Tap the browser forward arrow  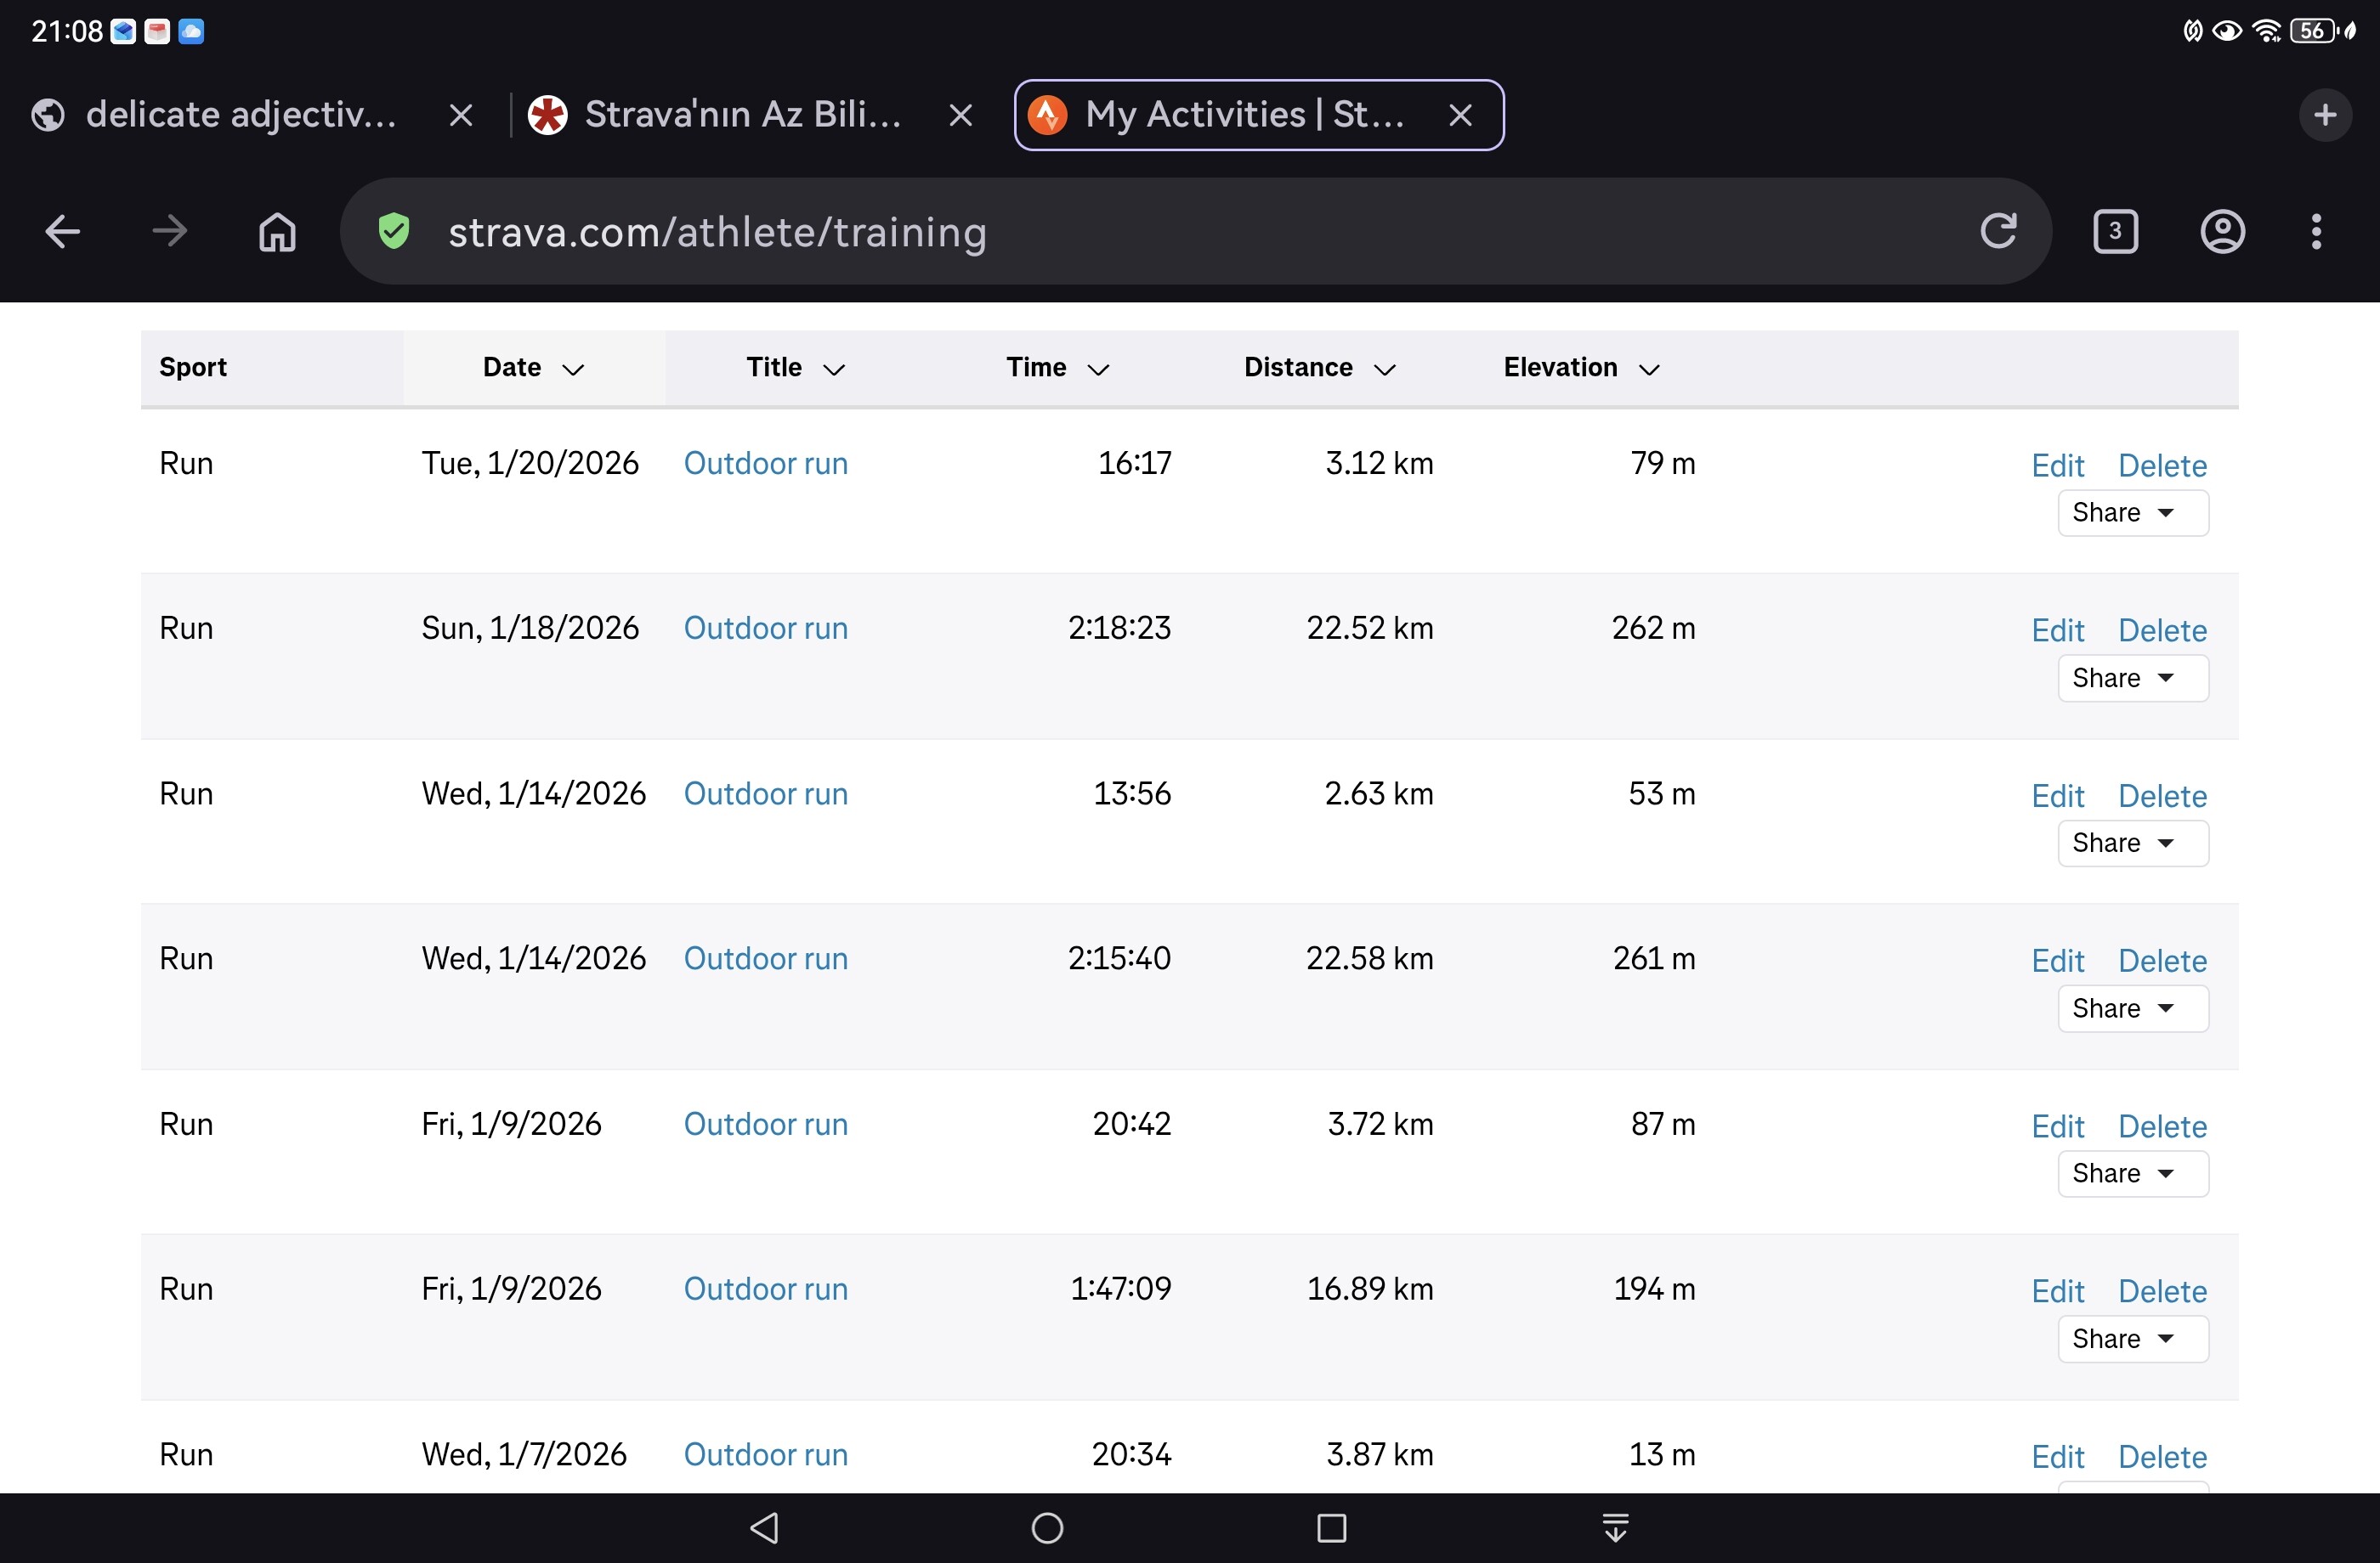pyautogui.click(x=169, y=232)
